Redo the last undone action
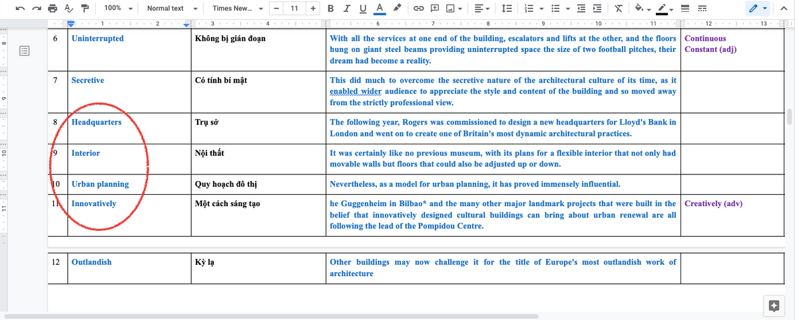This screenshot has height=320, width=799. 37,9
